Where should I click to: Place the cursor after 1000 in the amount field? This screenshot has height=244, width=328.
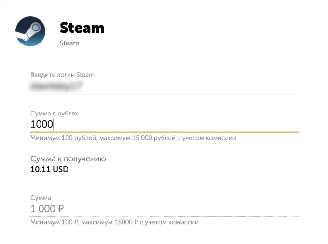(54, 124)
